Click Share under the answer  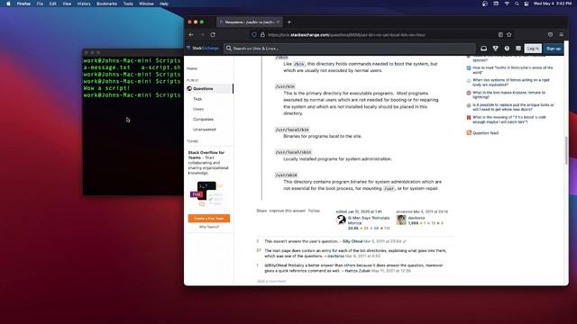tap(261, 211)
